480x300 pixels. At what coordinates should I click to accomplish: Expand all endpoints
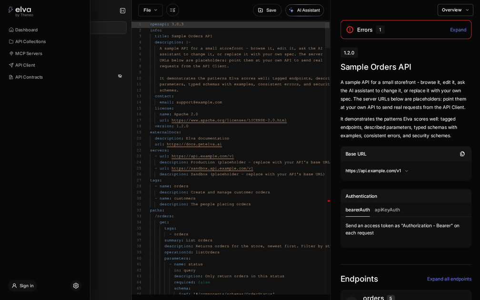coord(449,279)
